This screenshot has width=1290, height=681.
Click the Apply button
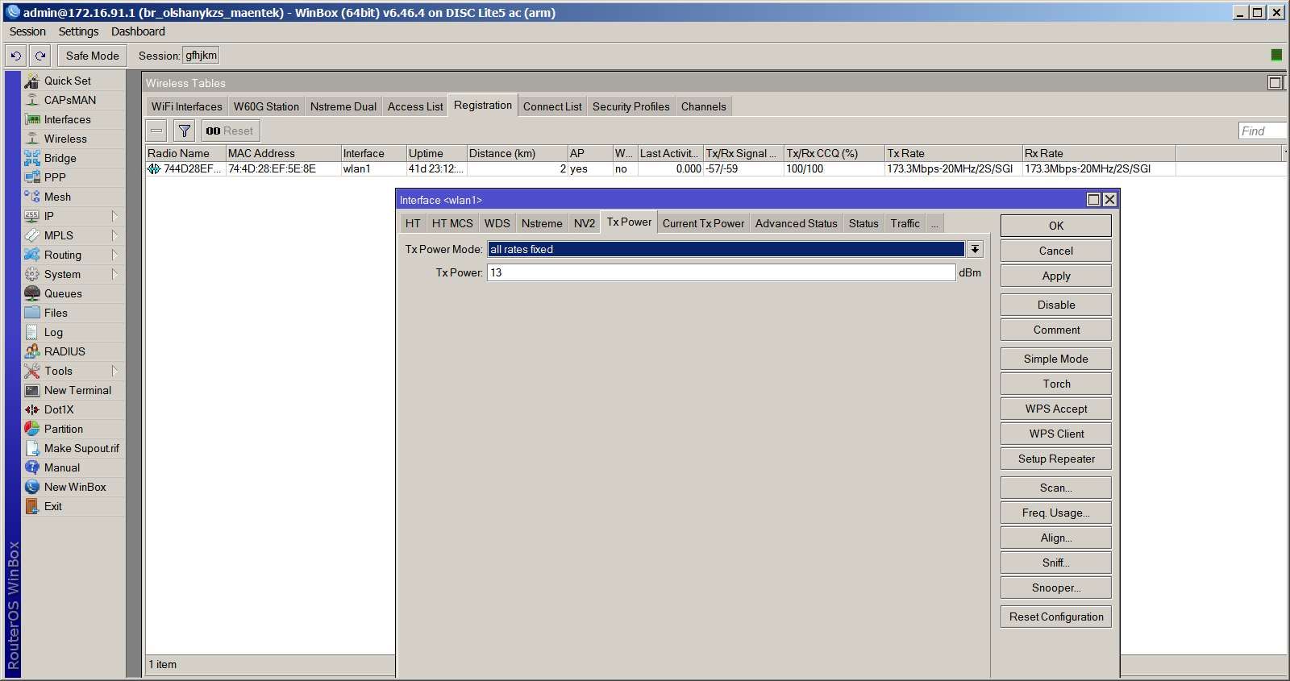(1056, 276)
